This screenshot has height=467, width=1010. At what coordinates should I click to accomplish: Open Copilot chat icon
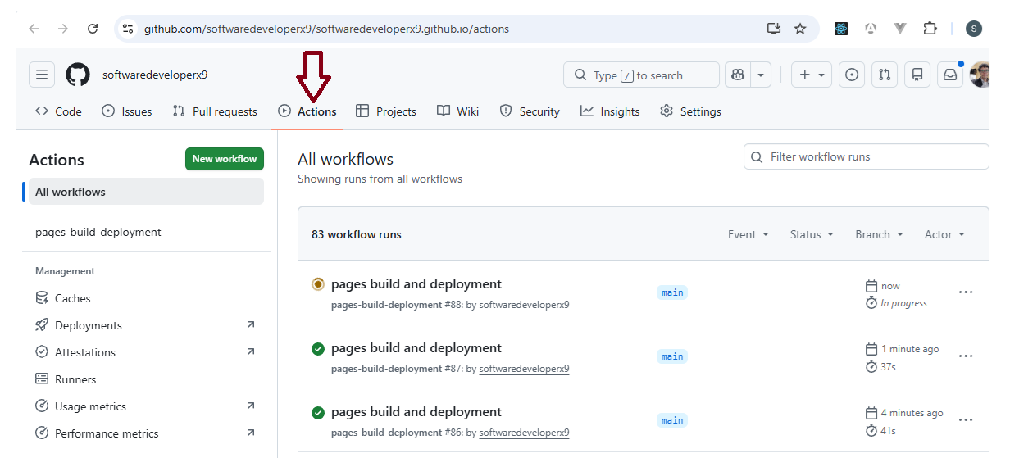click(738, 75)
